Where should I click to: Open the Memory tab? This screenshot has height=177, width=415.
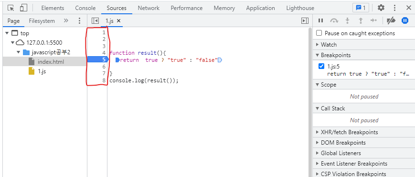[224, 8]
